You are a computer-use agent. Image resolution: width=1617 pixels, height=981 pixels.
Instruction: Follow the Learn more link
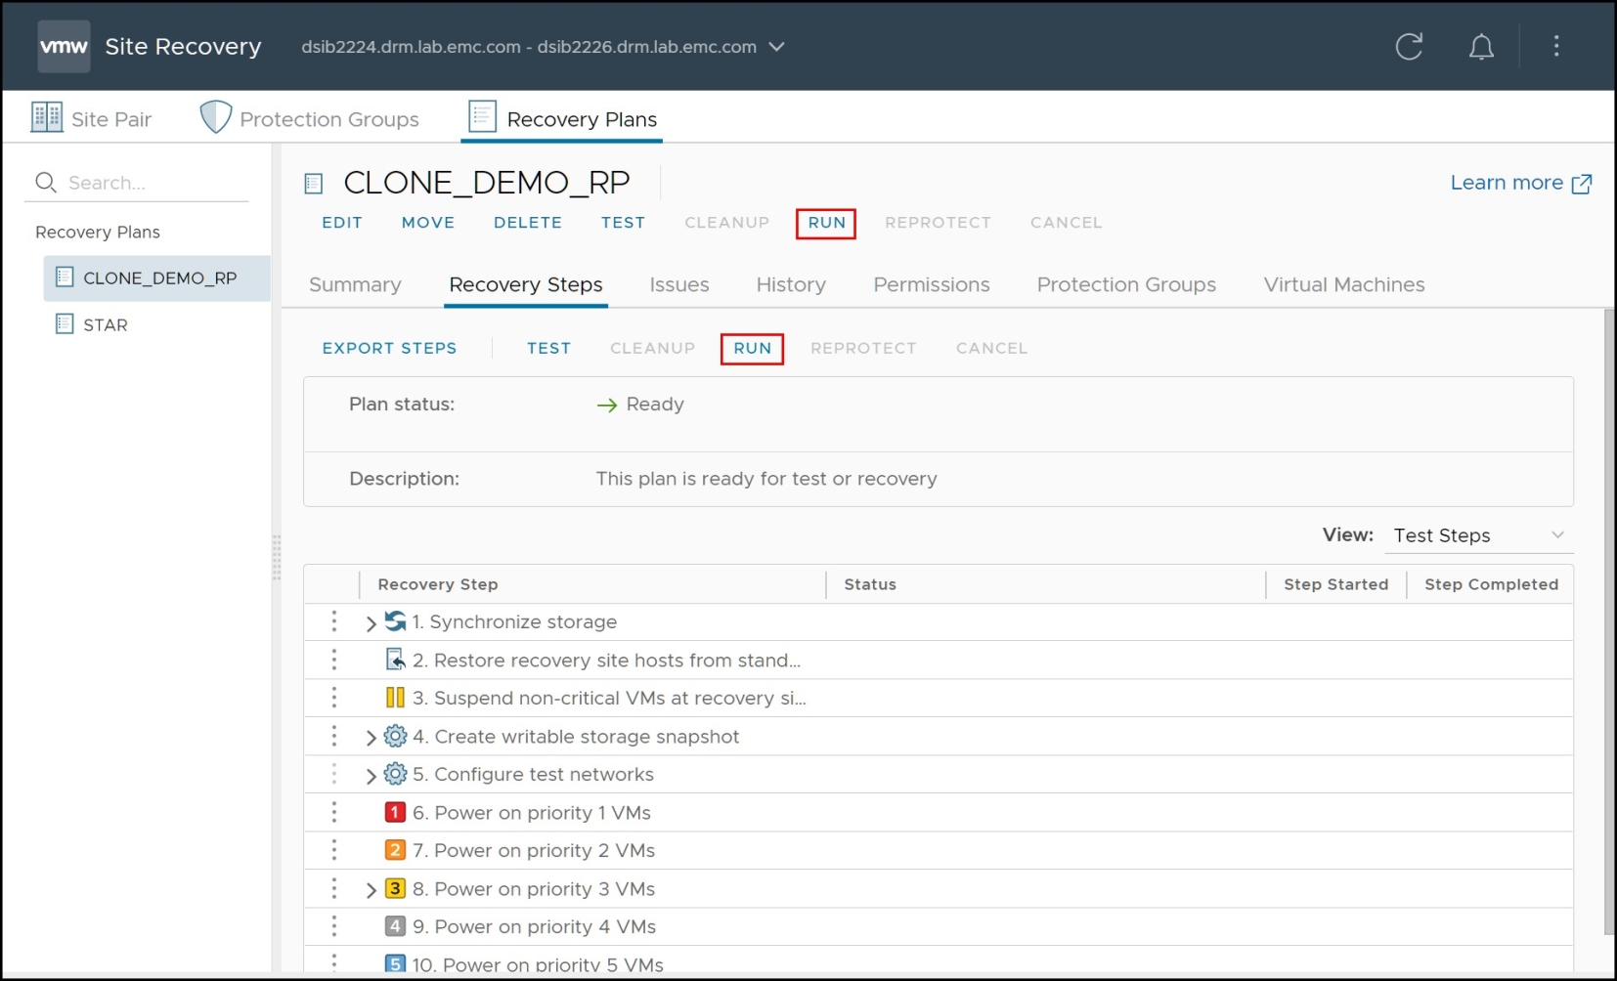tap(1507, 183)
